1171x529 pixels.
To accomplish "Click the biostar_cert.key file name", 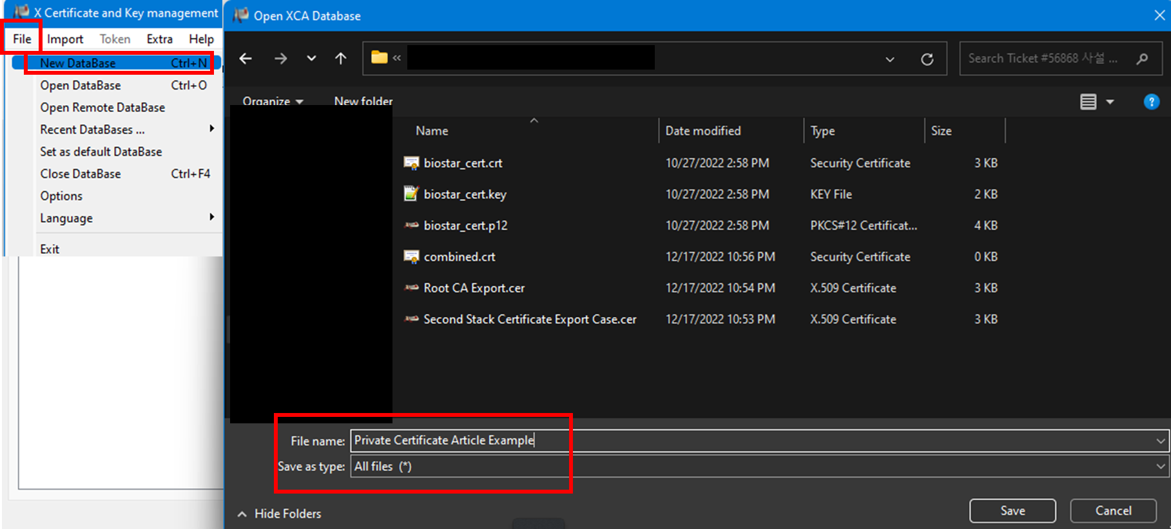I will [465, 195].
